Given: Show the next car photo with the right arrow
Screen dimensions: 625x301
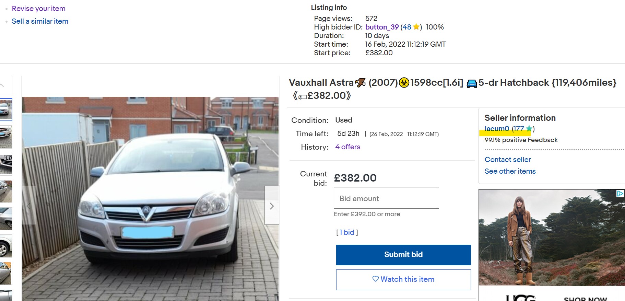Looking at the screenshot, I should (x=272, y=206).
